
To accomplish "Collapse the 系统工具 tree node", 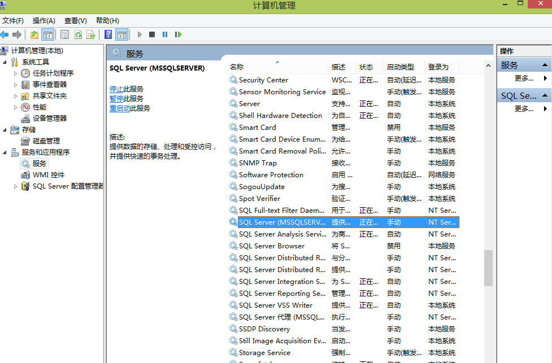I will click(5, 62).
